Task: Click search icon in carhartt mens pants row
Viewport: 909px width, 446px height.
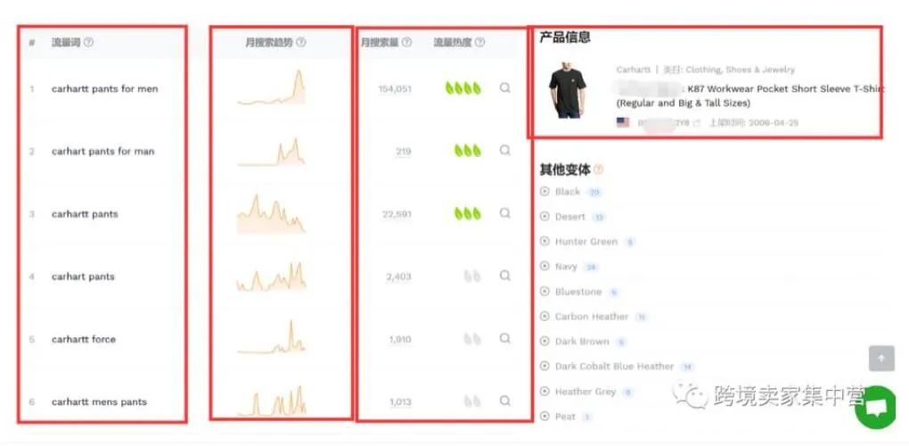Action: [x=505, y=401]
